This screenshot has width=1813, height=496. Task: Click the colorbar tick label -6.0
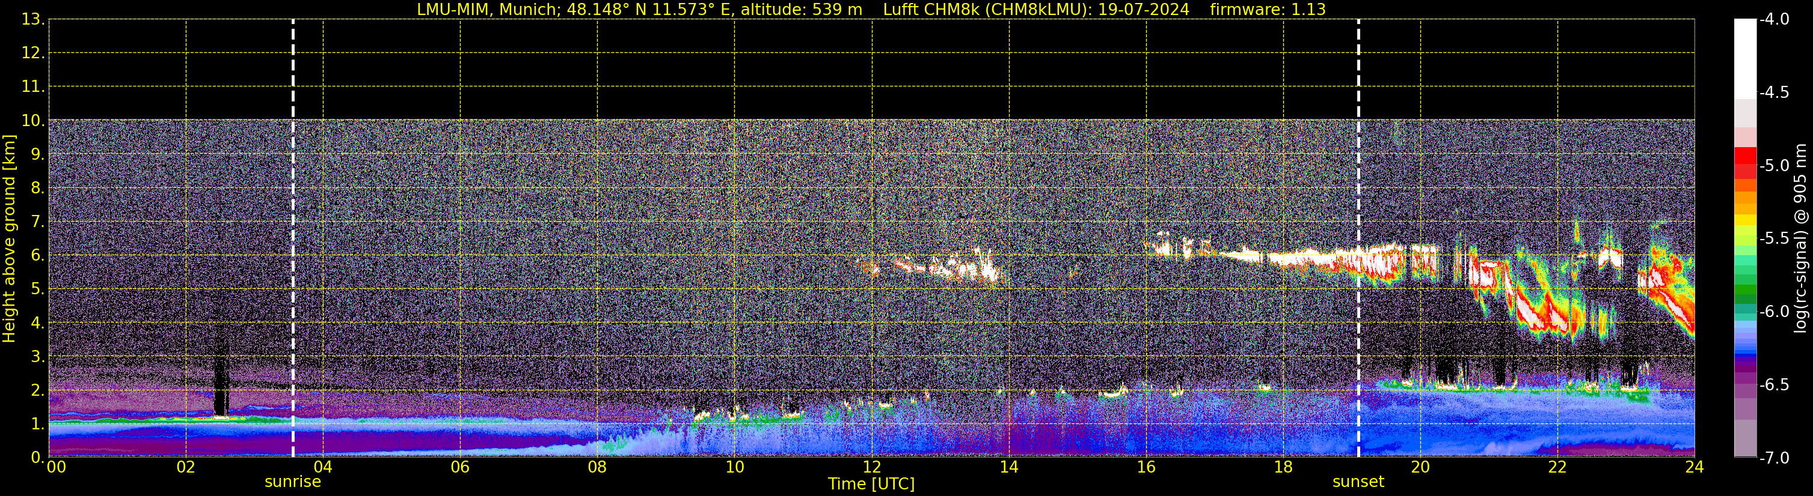click(1773, 312)
